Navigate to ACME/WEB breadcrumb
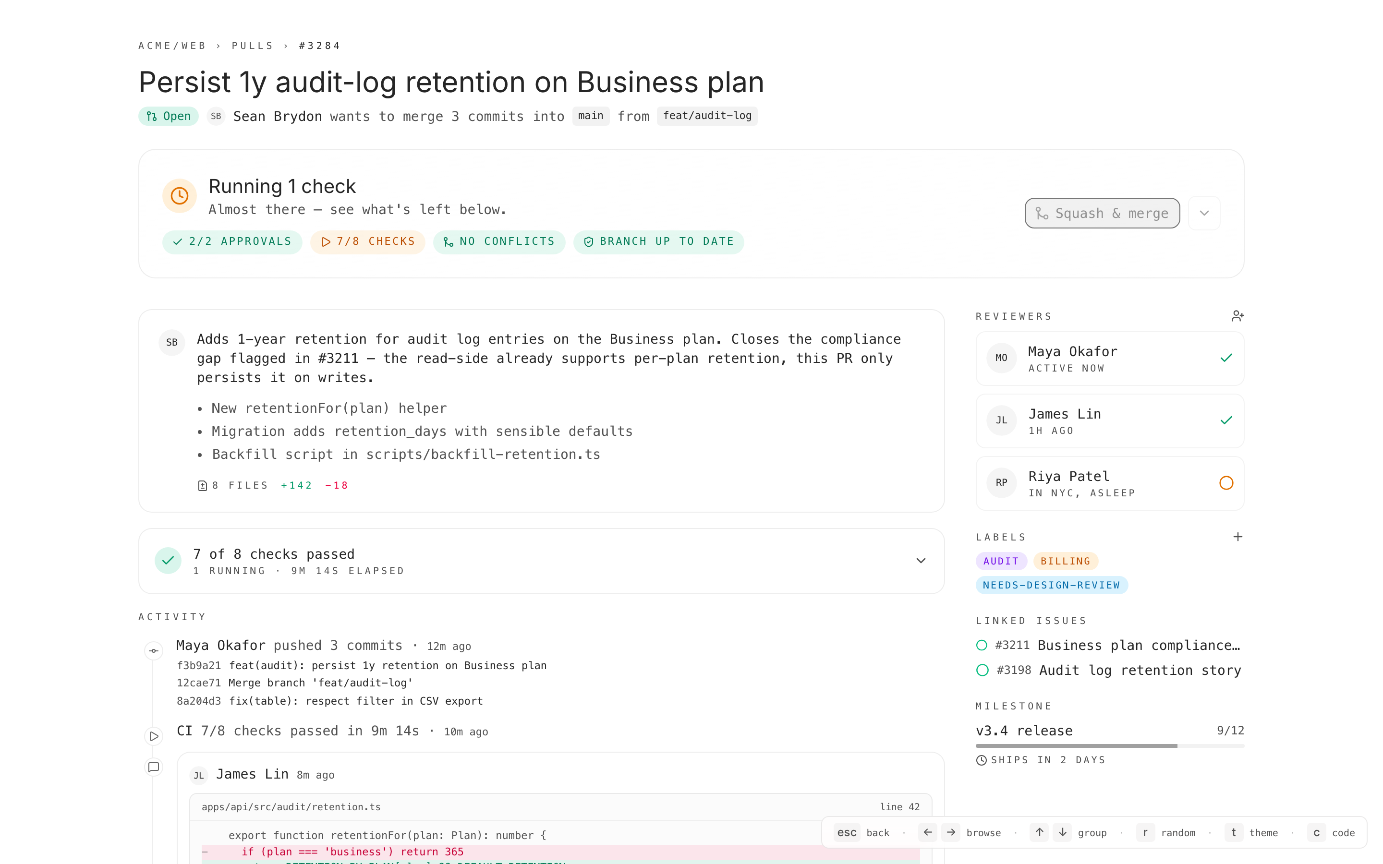 click(x=172, y=46)
